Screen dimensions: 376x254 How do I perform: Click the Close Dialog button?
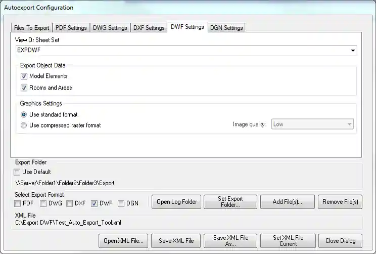(340, 240)
